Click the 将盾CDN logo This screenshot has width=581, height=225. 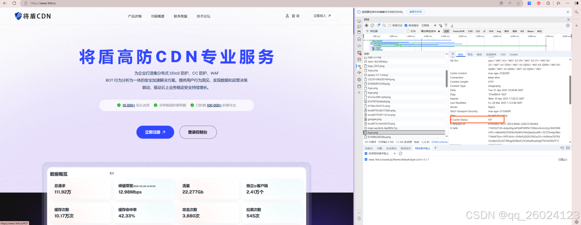tap(33, 16)
